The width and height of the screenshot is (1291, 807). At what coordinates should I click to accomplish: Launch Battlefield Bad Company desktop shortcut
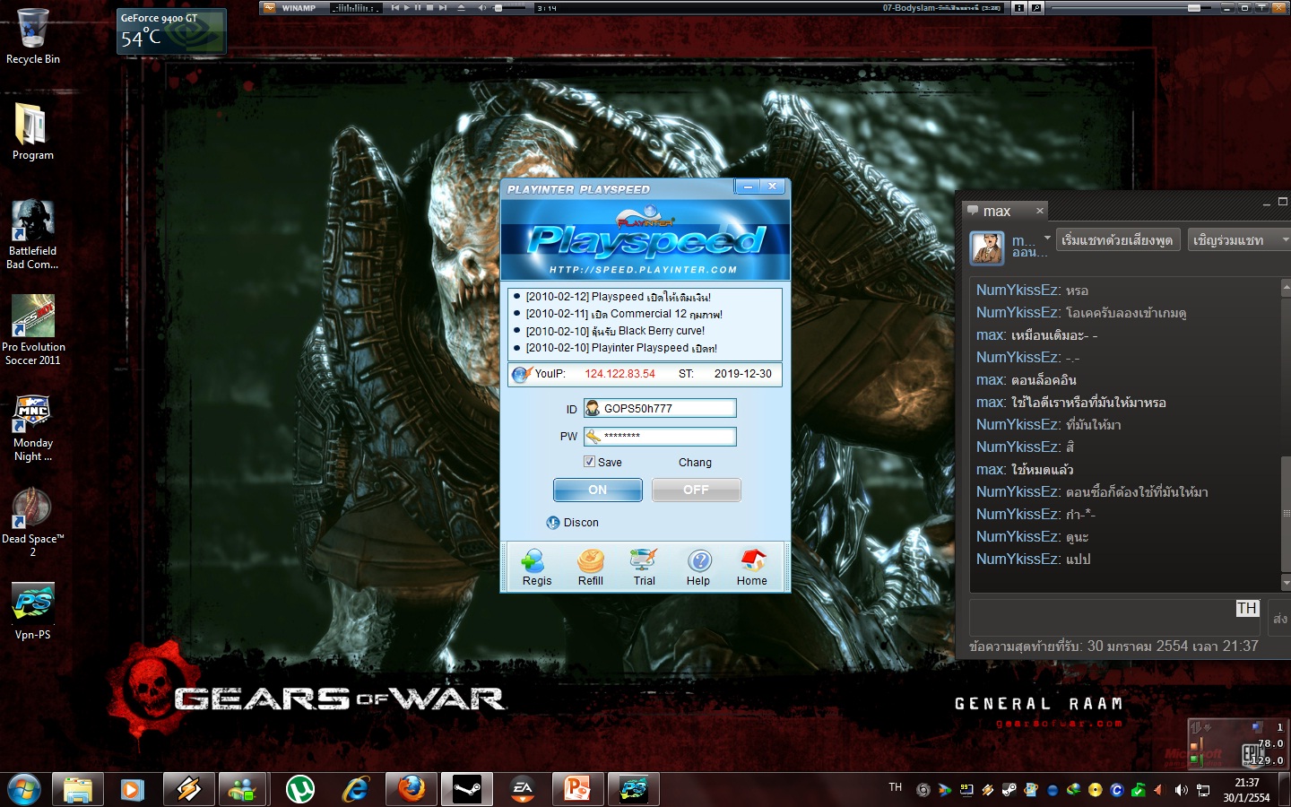[x=32, y=235]
